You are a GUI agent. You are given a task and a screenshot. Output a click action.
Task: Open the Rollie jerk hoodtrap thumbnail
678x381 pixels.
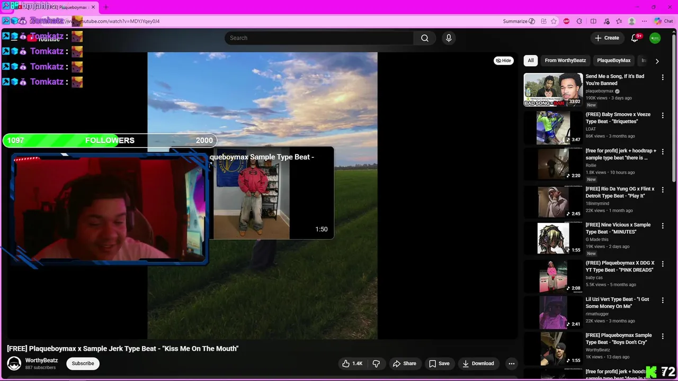553,164
